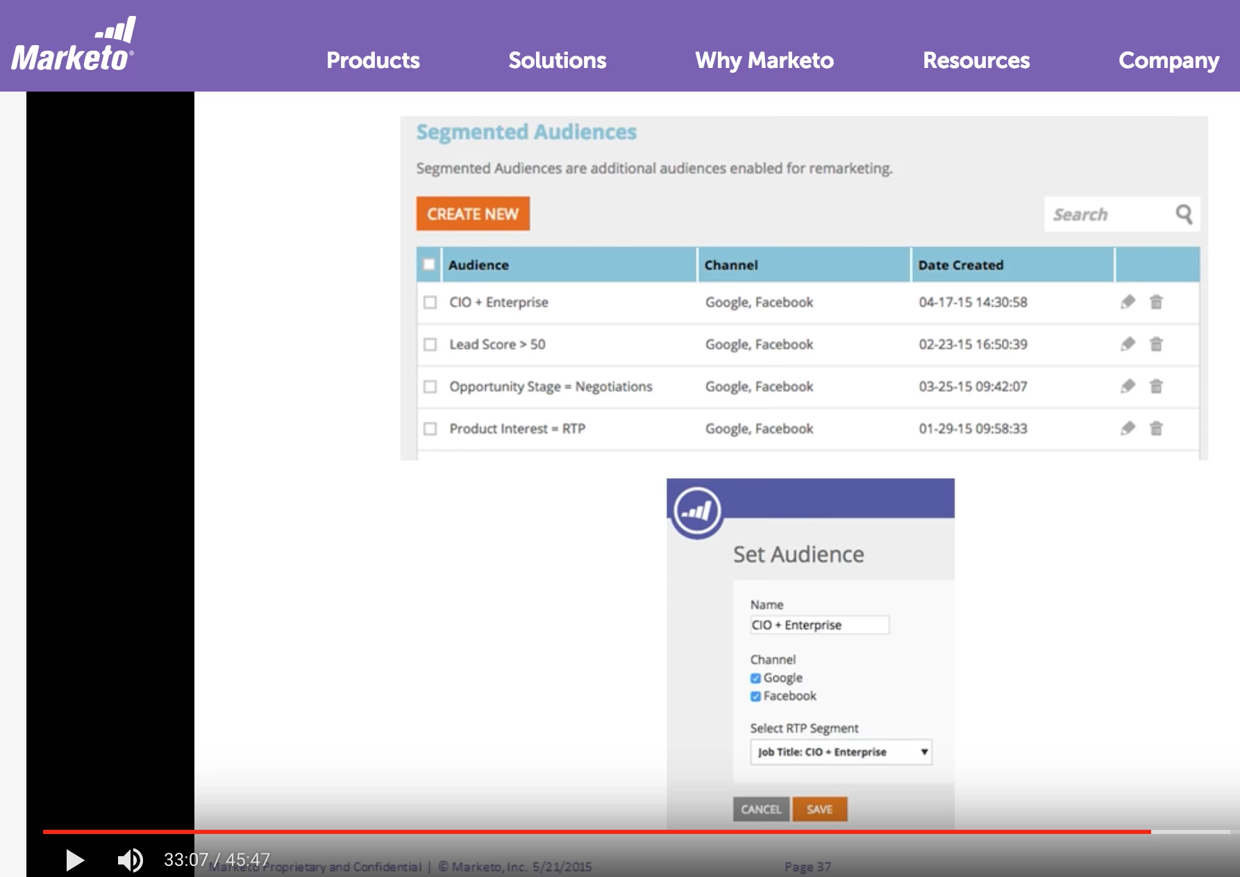
Task: Click the date 02-23-15 16:50:39
Action: coord(973,344)
